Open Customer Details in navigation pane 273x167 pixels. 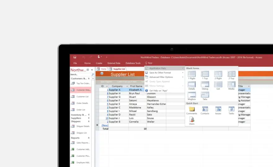click(81, 90)
